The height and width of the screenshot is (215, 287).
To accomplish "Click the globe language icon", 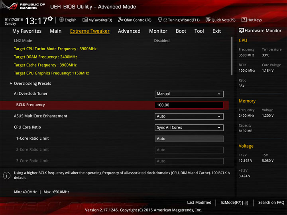I will click(x=61, y=20).
